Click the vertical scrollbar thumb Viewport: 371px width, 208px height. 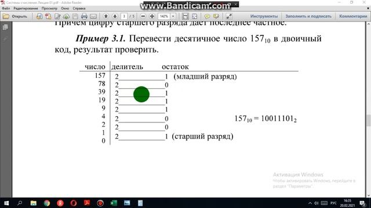[x=369, y=120]
